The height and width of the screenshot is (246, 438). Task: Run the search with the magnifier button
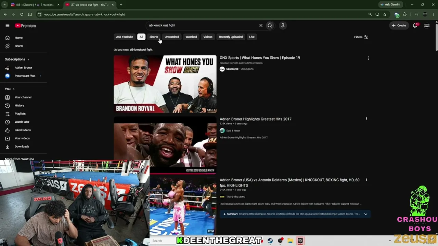coord(270,25)
